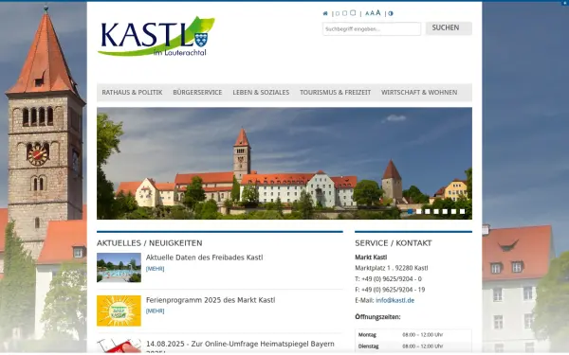Select the second slideshow dot
569x355 pixels.
click(x=419, y=211)
